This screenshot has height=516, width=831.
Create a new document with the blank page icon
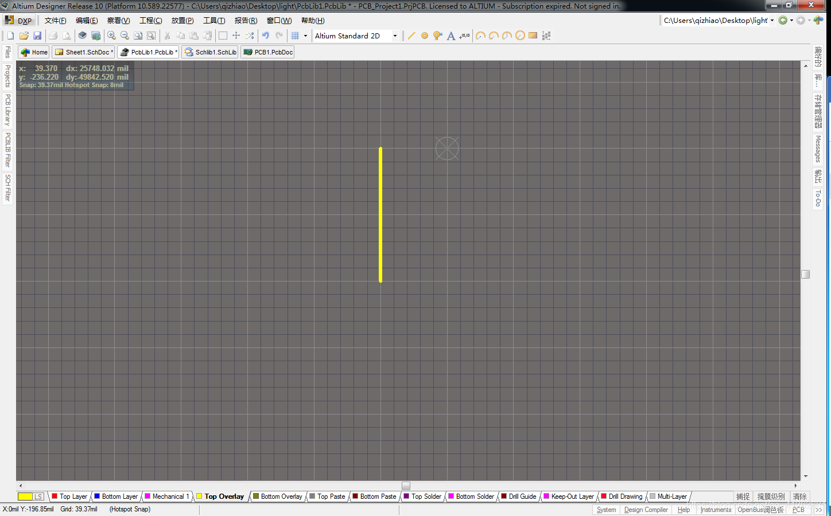coord(10,36)
